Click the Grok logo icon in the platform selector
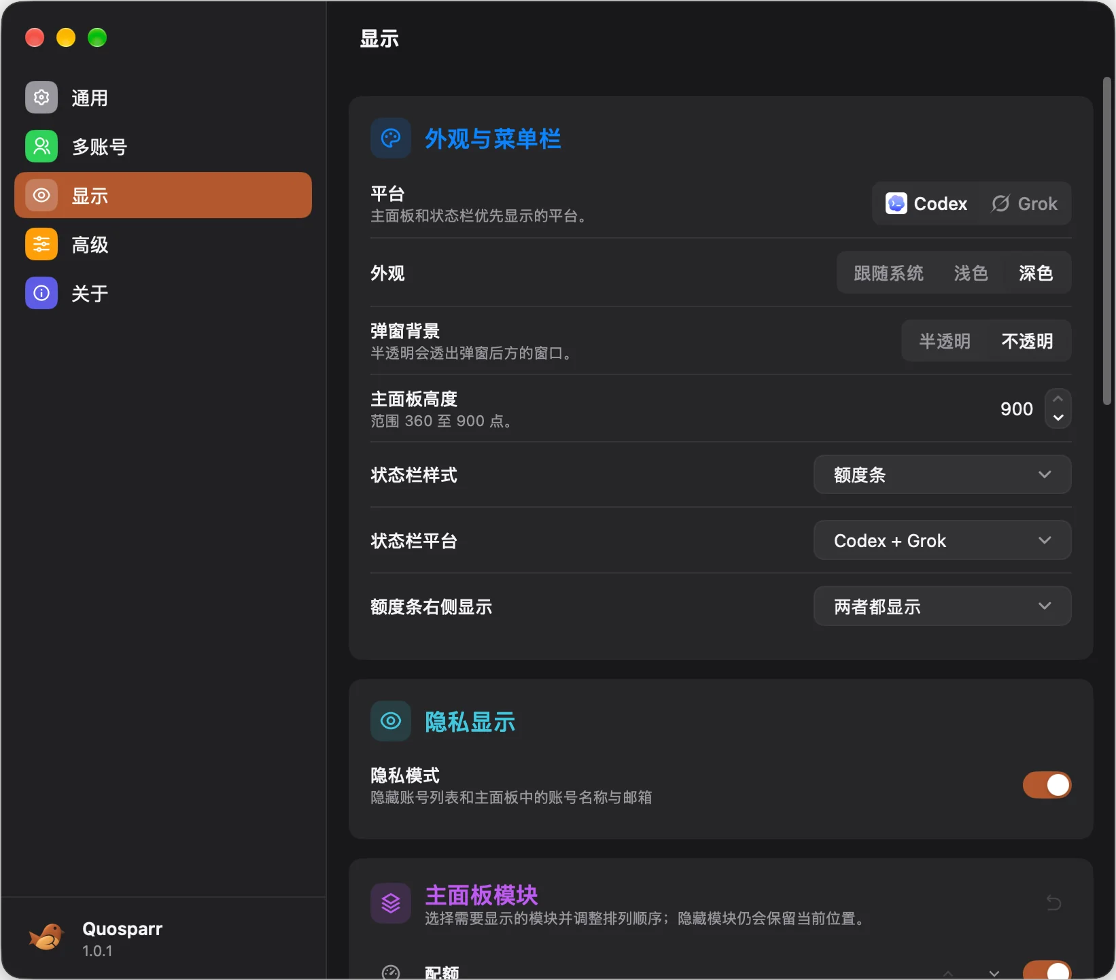Screen dimensions: 1116x980 coord(1000,203)
